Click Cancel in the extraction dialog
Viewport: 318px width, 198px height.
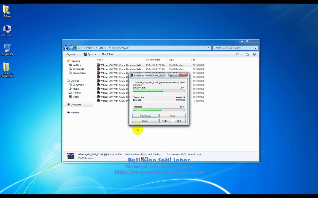(x=145, y=121)
